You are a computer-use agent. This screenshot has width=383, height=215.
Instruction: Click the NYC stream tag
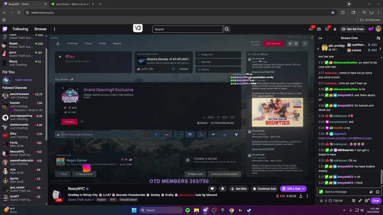point(113,200)
